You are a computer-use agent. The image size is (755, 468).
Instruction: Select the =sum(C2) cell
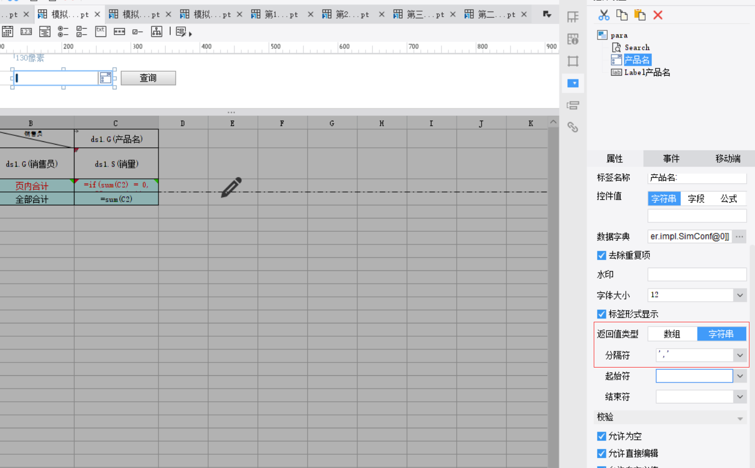117,199
